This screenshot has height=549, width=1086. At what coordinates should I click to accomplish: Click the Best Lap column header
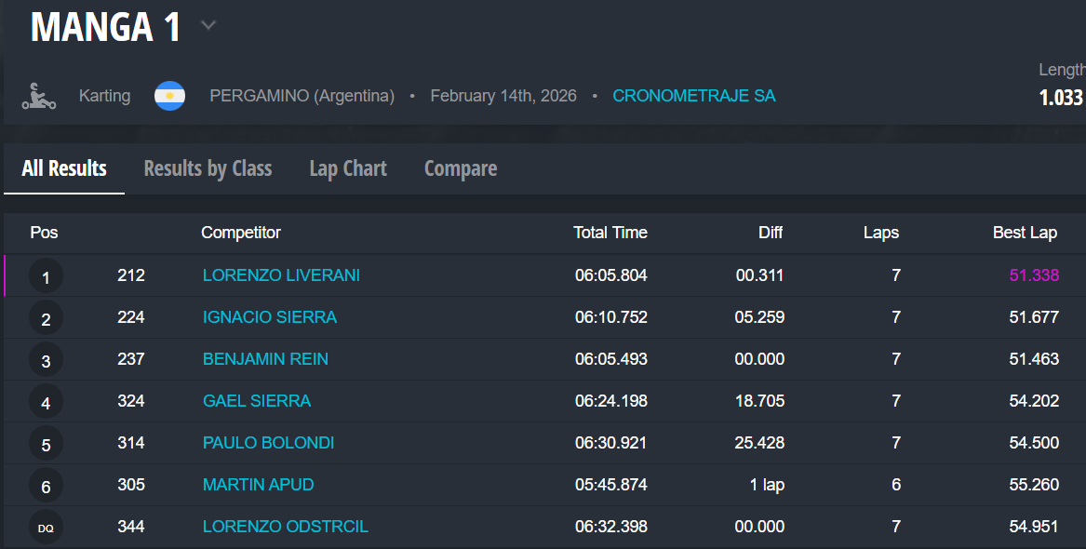click(1025, 233)
